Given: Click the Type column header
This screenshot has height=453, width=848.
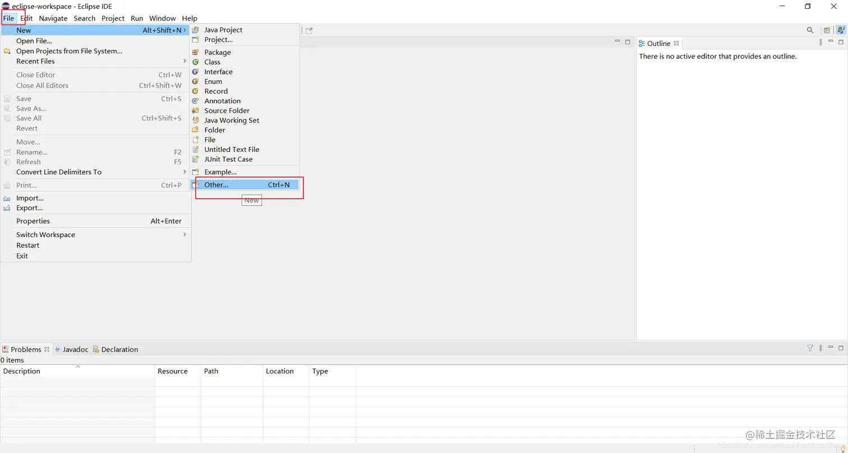Looking at the screenshot, I should click(333, 371).
